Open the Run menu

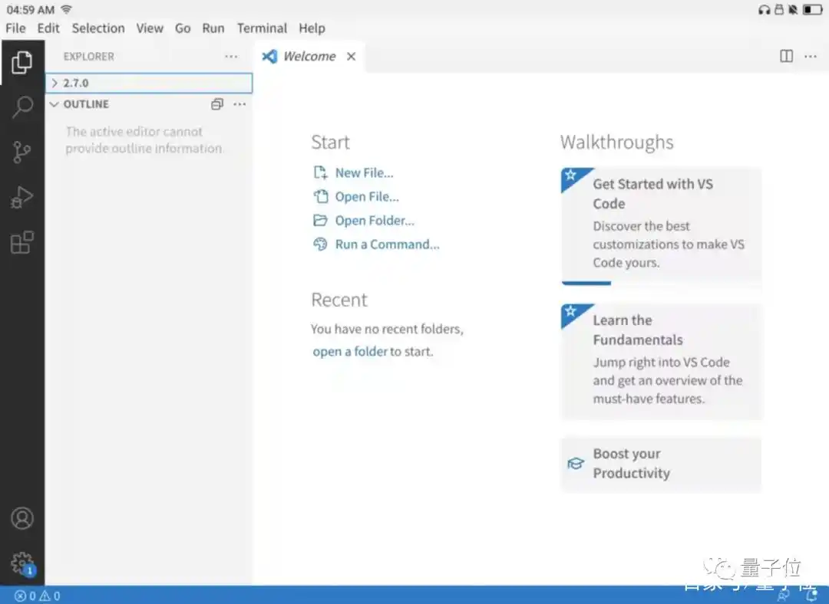[x=213, y=28]
